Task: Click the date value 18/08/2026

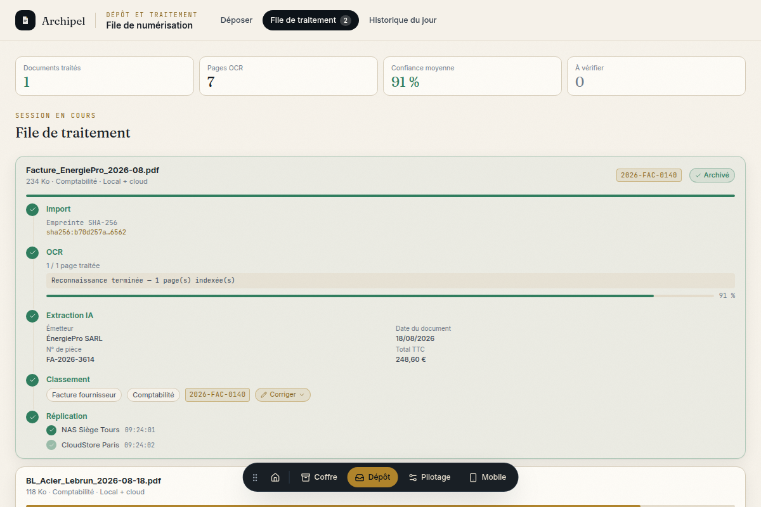Action: [415, 339]
